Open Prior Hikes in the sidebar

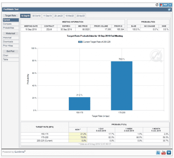[11, 46]
